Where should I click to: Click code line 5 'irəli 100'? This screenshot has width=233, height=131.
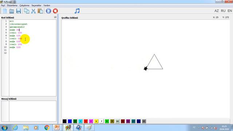(16, 33)
